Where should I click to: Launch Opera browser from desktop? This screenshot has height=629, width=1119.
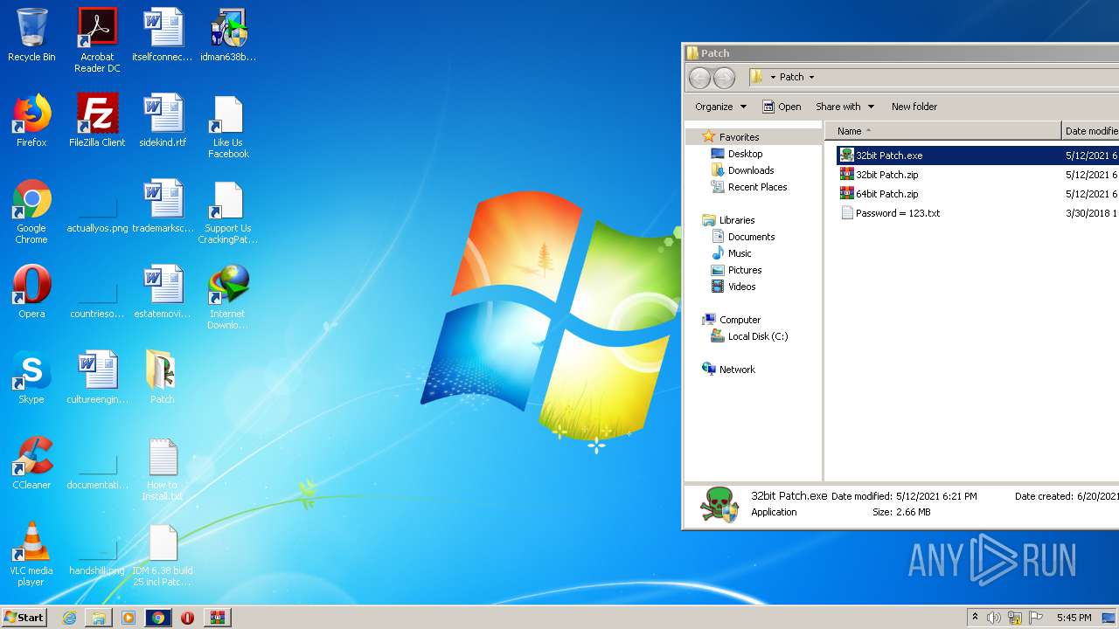[31, 292]
